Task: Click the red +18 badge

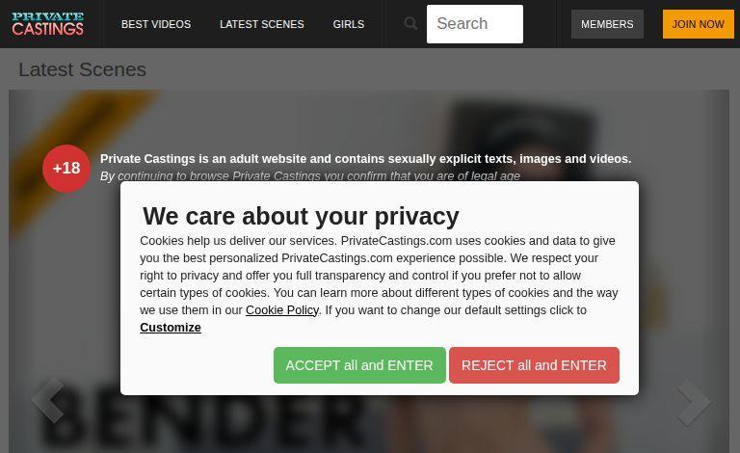Action: pyautogui.click(x=66, y=169)
